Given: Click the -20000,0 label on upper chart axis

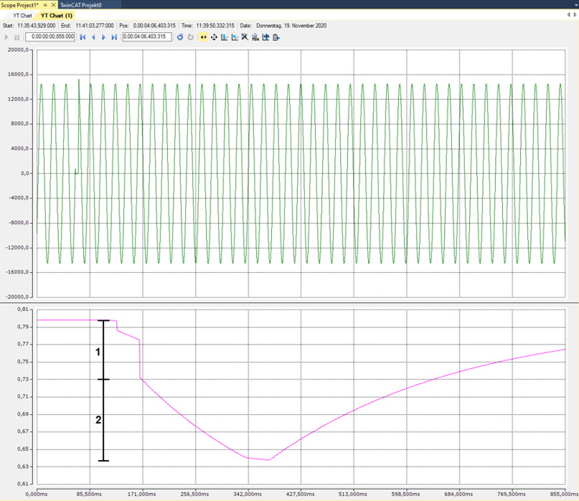Looking at the screenshot, I should coord(17,296).
